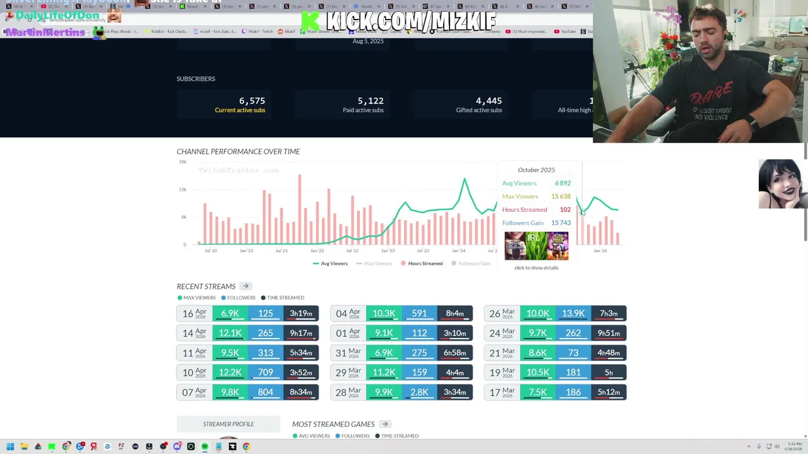Open File Explorer from the taskbar
808x454 pixels.
pyautogui.click(x=24, y=446)
